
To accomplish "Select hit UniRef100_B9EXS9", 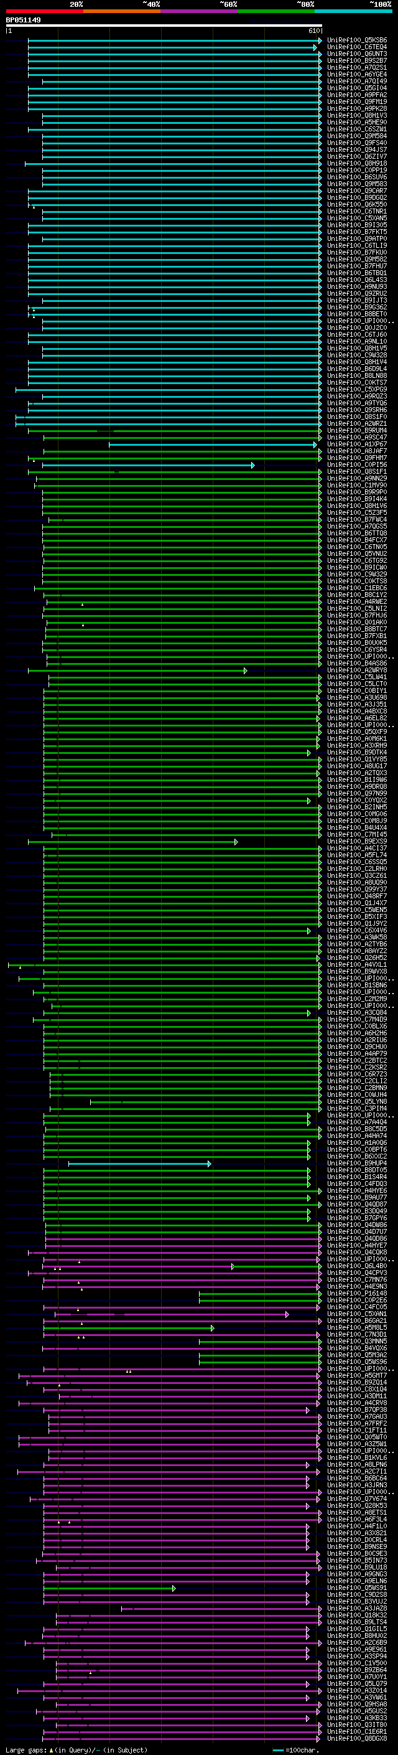I will tap(357, 842).
